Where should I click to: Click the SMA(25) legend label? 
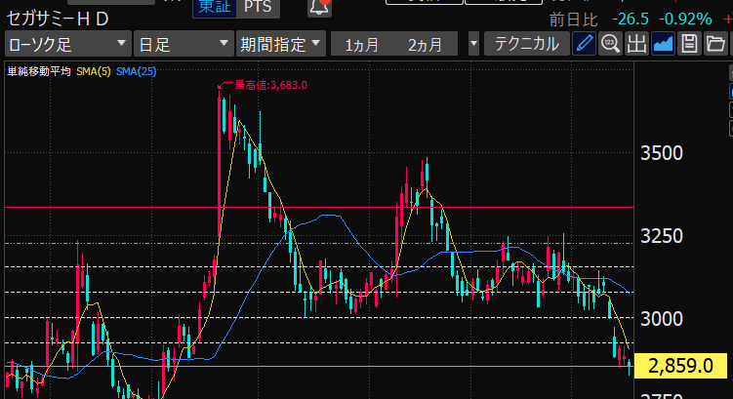tap(137, 72)
